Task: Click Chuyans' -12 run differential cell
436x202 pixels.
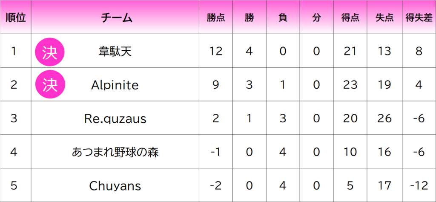Action: [419, 186]
